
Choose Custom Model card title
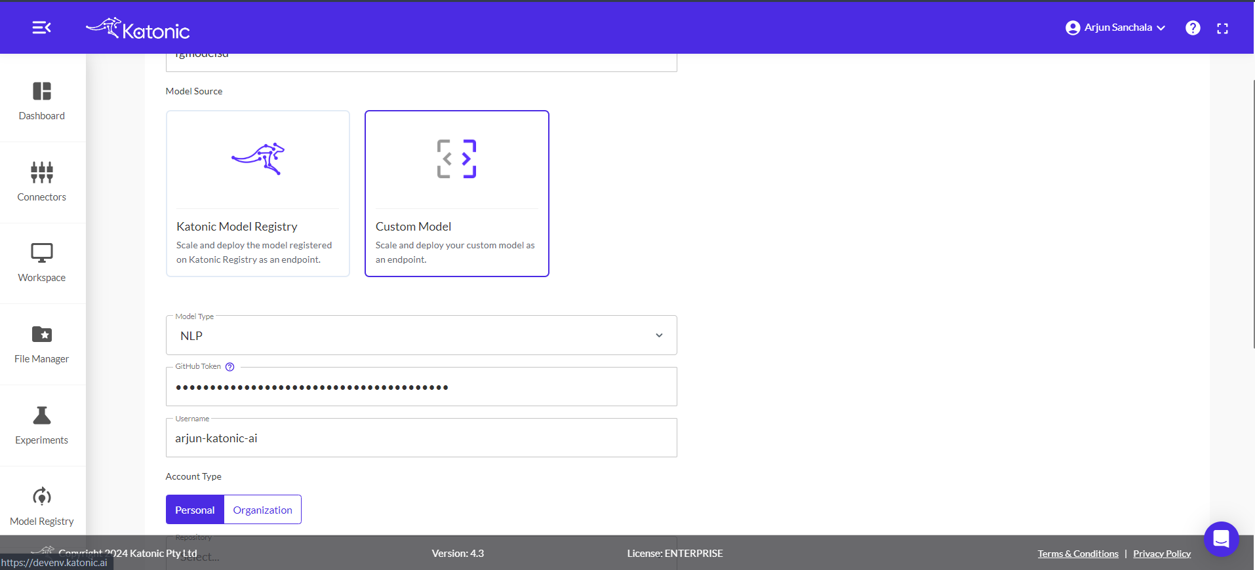pos(413,227)
